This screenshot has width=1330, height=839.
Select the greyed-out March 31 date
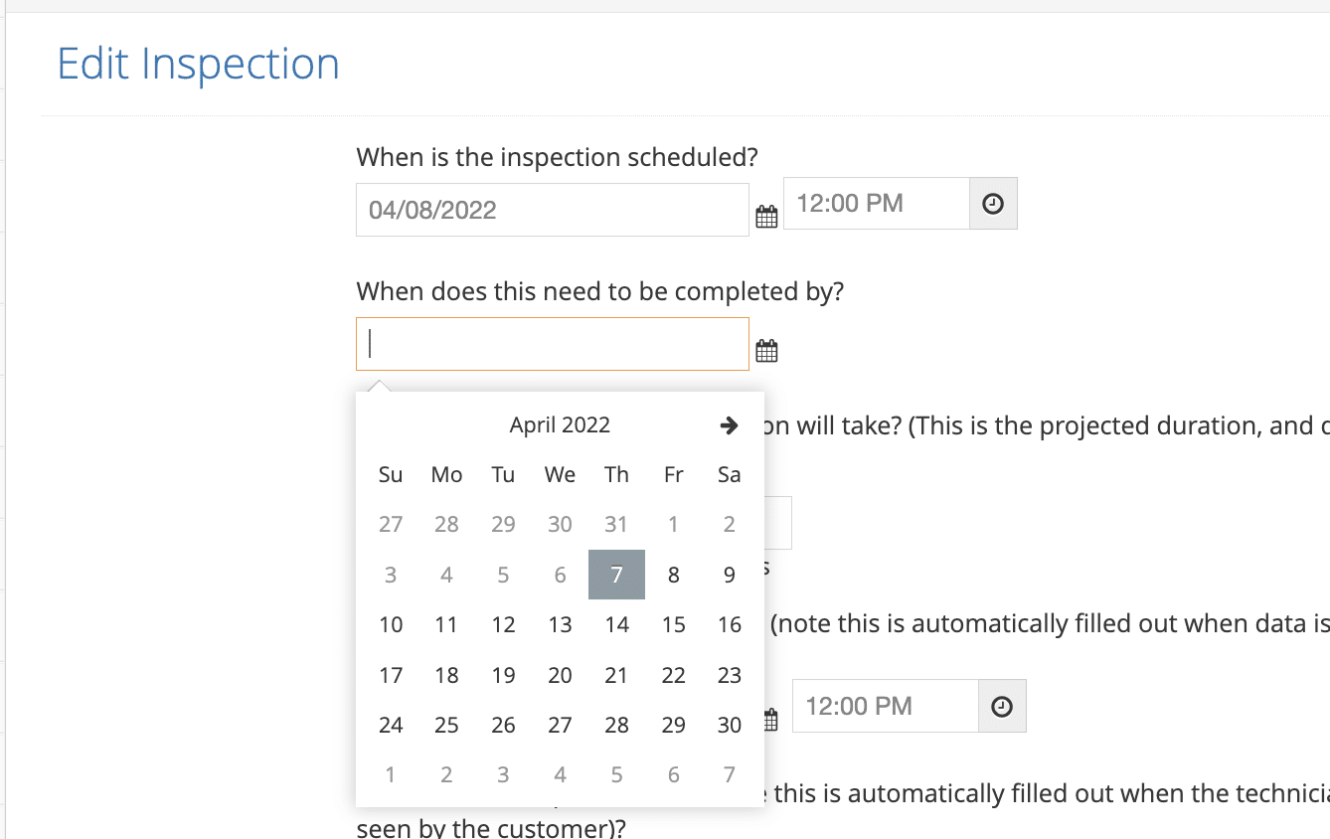[616, 523]
